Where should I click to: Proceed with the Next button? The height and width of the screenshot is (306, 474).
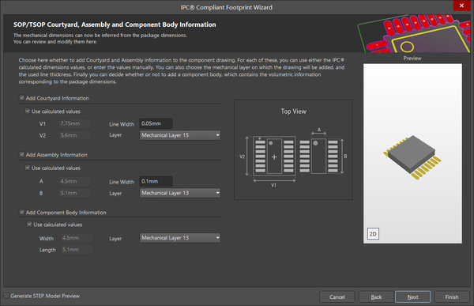(x=412, y=297)
